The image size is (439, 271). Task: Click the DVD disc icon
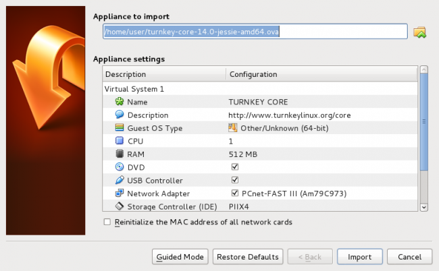click(x=120, y=167)
